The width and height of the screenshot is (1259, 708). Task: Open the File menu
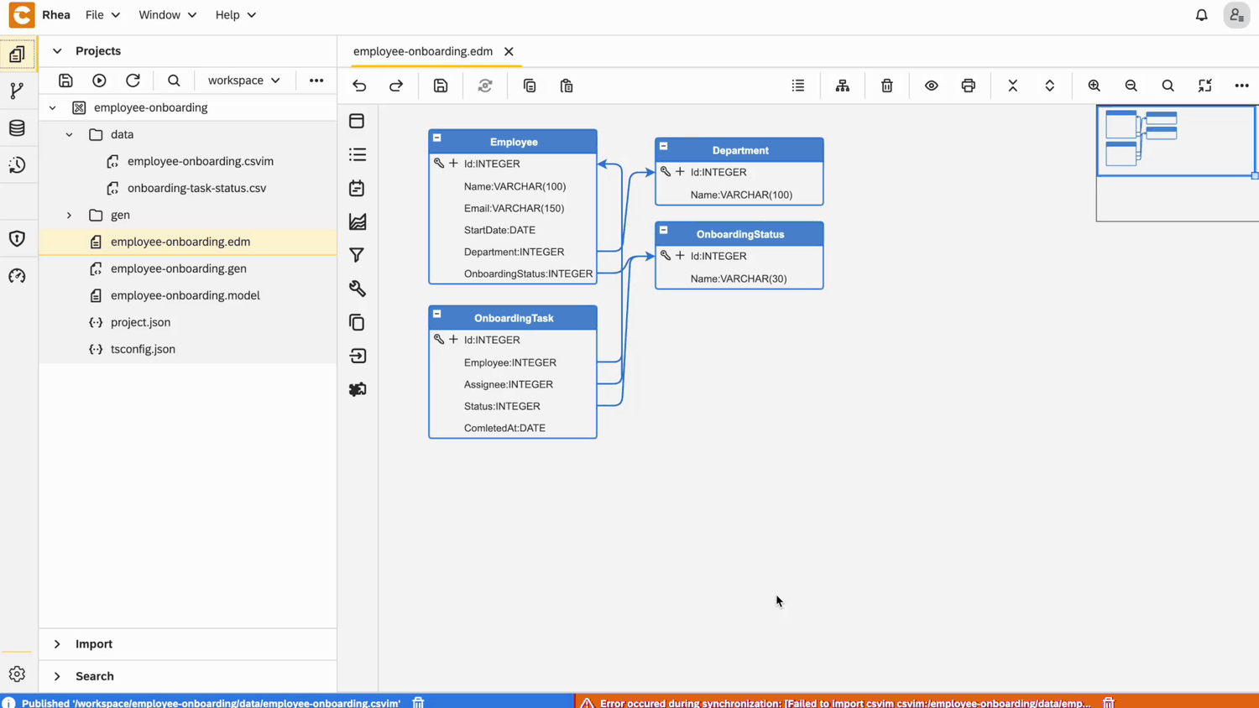coord(102,15)
